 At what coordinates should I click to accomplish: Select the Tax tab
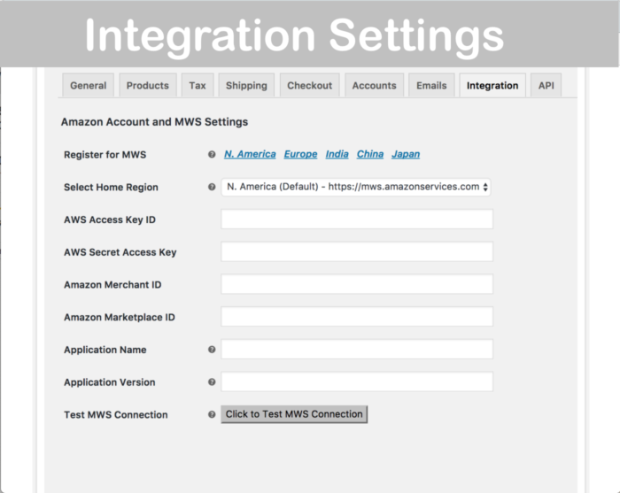198,86
